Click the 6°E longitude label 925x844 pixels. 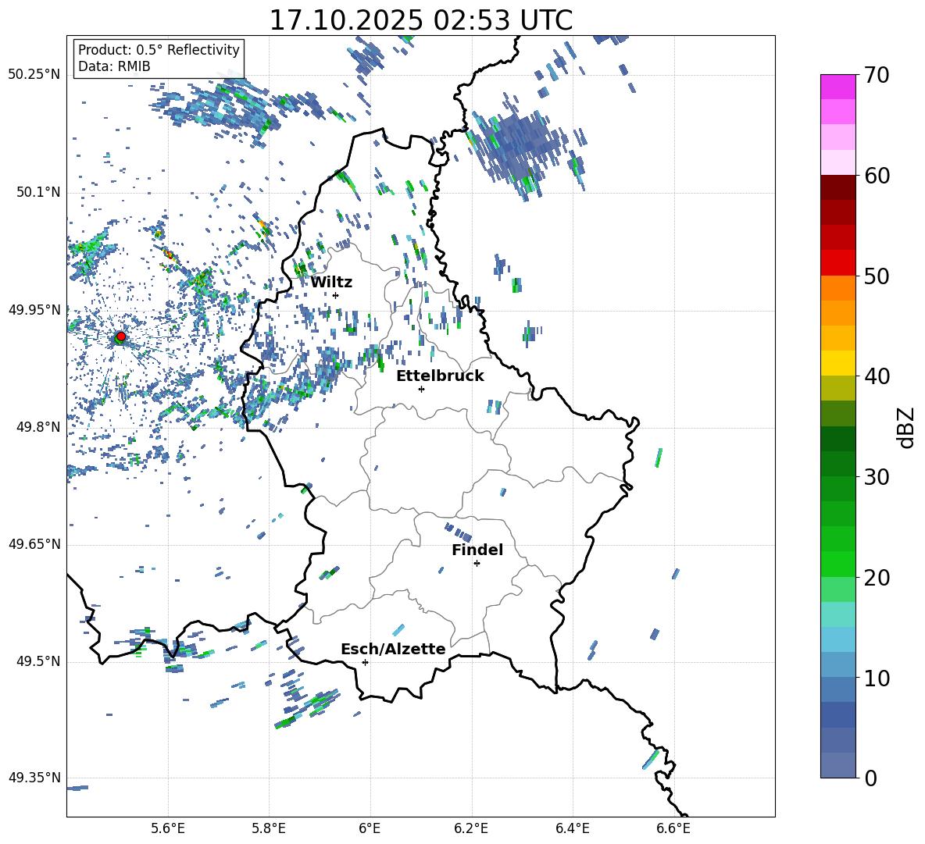pos(370,828)
